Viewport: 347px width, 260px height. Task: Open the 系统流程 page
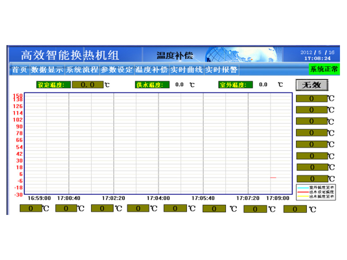[x=82, y=70]
